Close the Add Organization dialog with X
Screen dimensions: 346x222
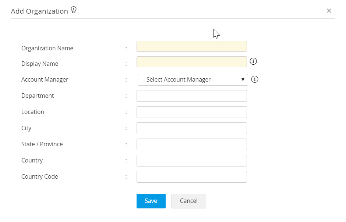[x=329, y=11]
